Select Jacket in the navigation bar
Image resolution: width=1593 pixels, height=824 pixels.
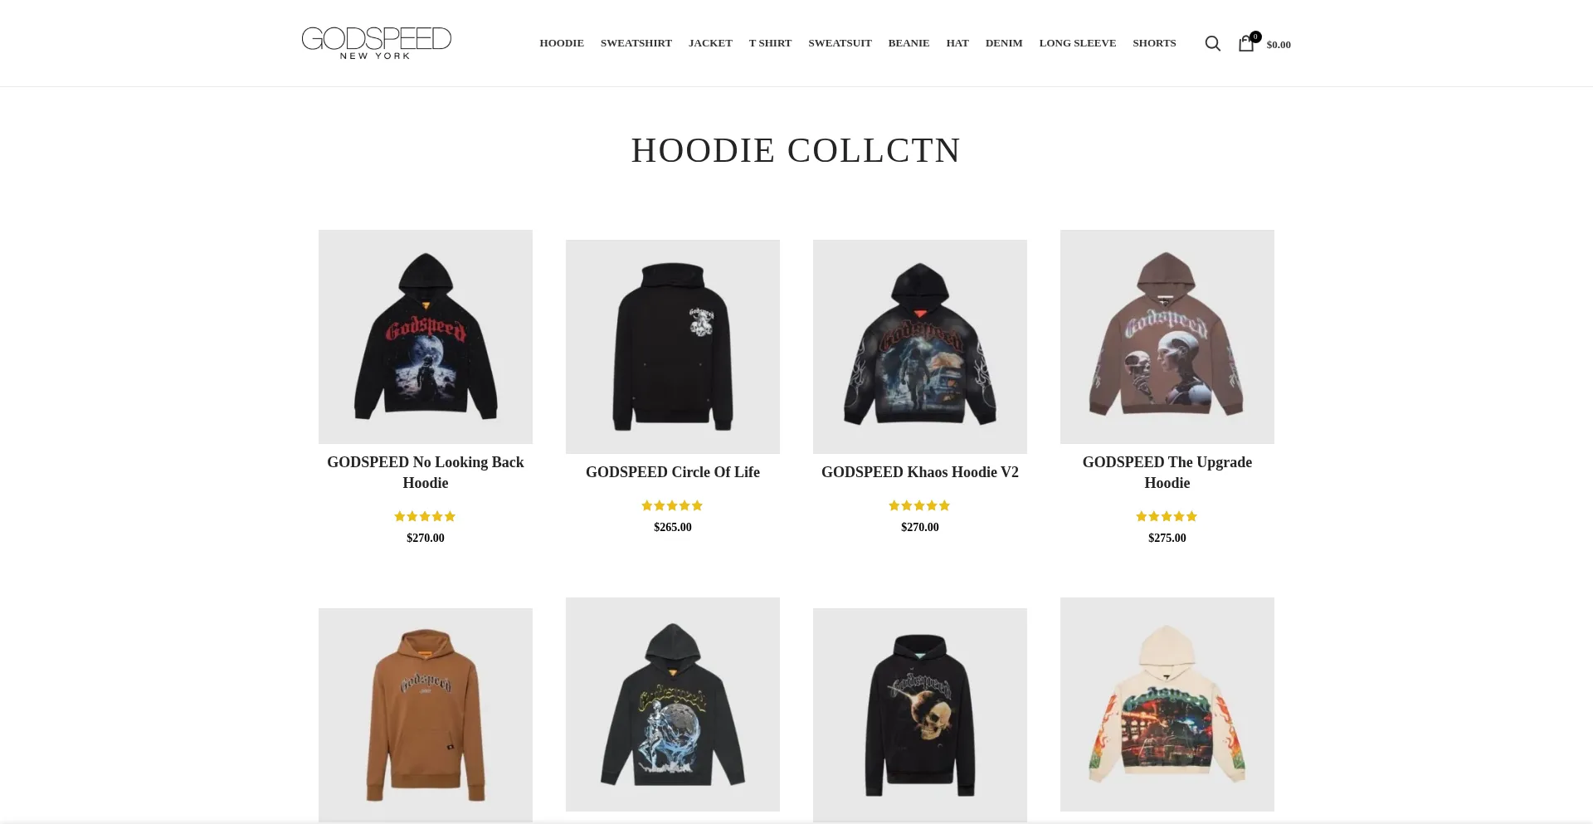[710, 43]
